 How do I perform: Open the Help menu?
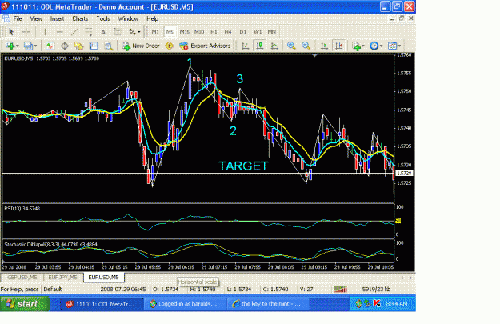[153, 19]
